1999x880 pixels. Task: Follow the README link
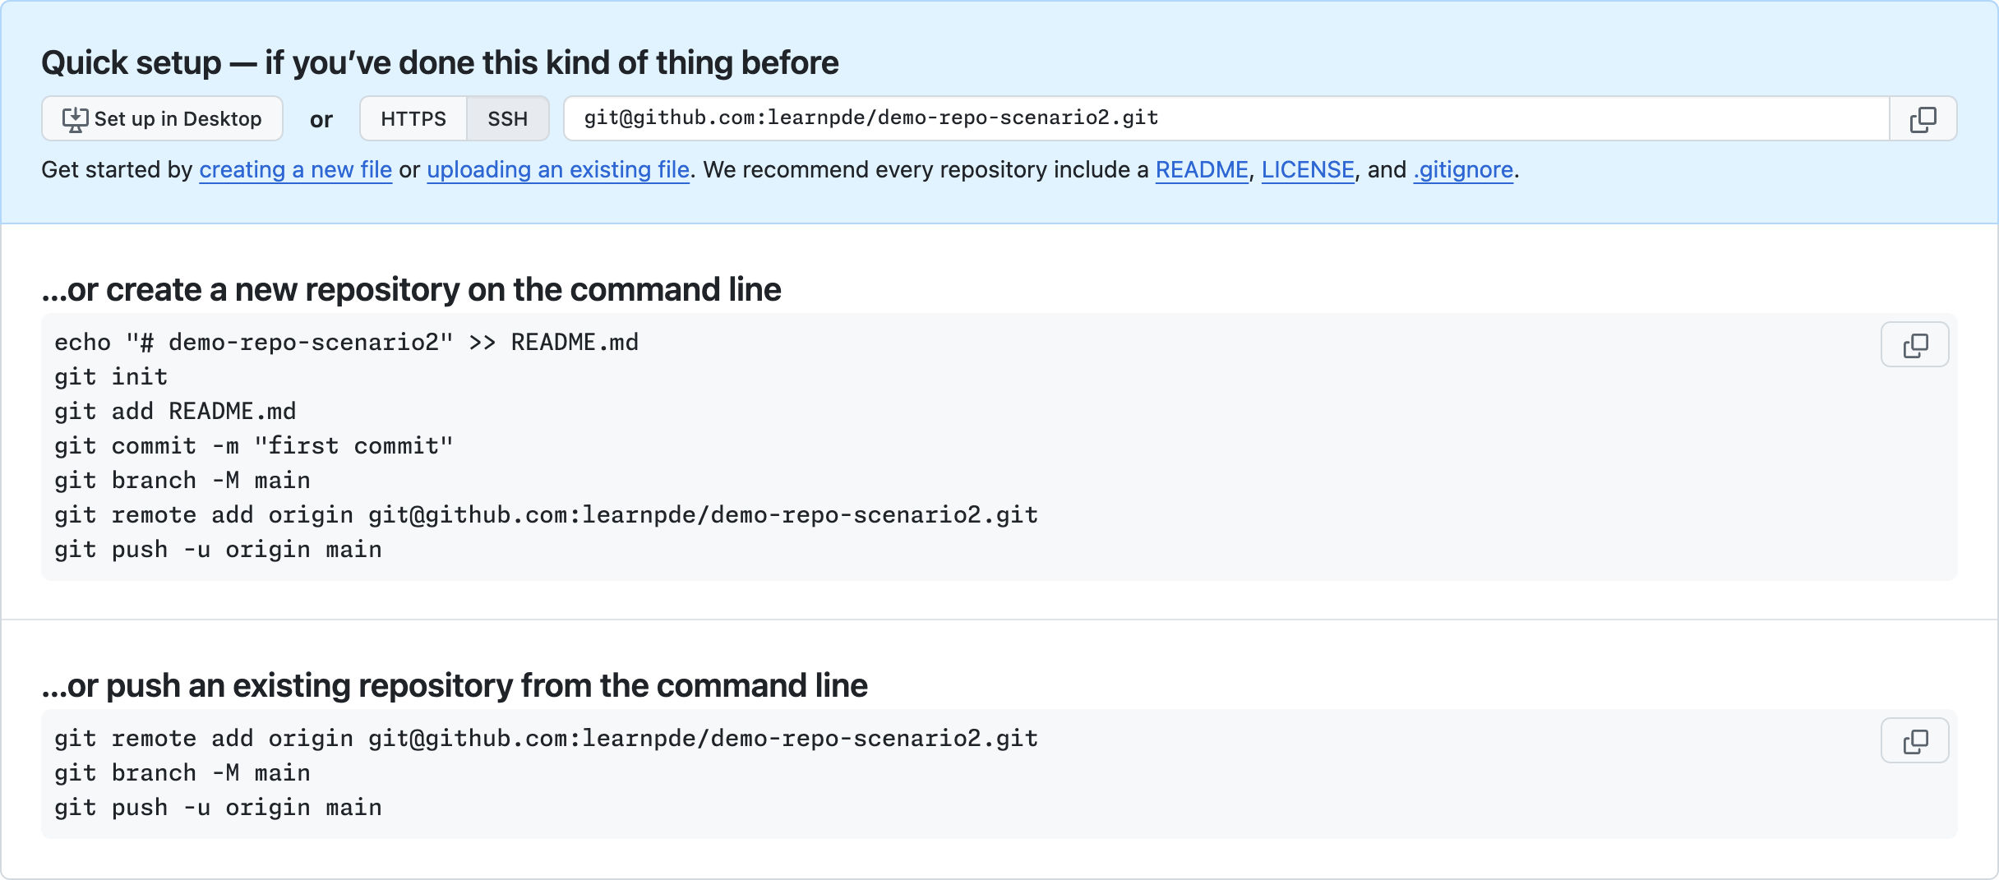coord(1202,169)
